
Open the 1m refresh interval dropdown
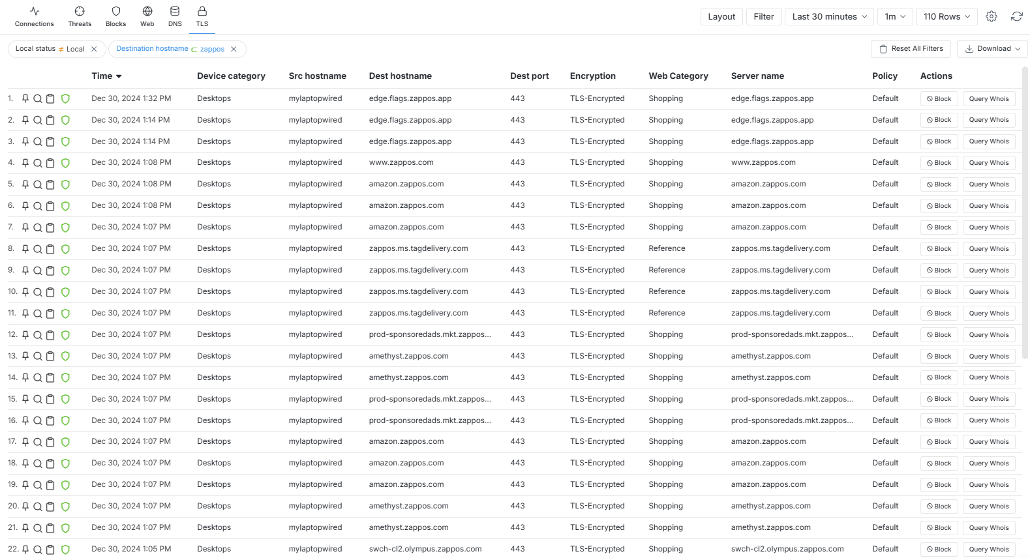[895, 16]
